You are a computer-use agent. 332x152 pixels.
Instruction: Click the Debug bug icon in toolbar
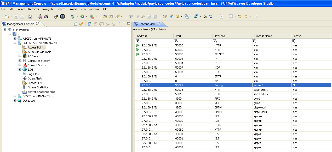(x=73, y=16)
